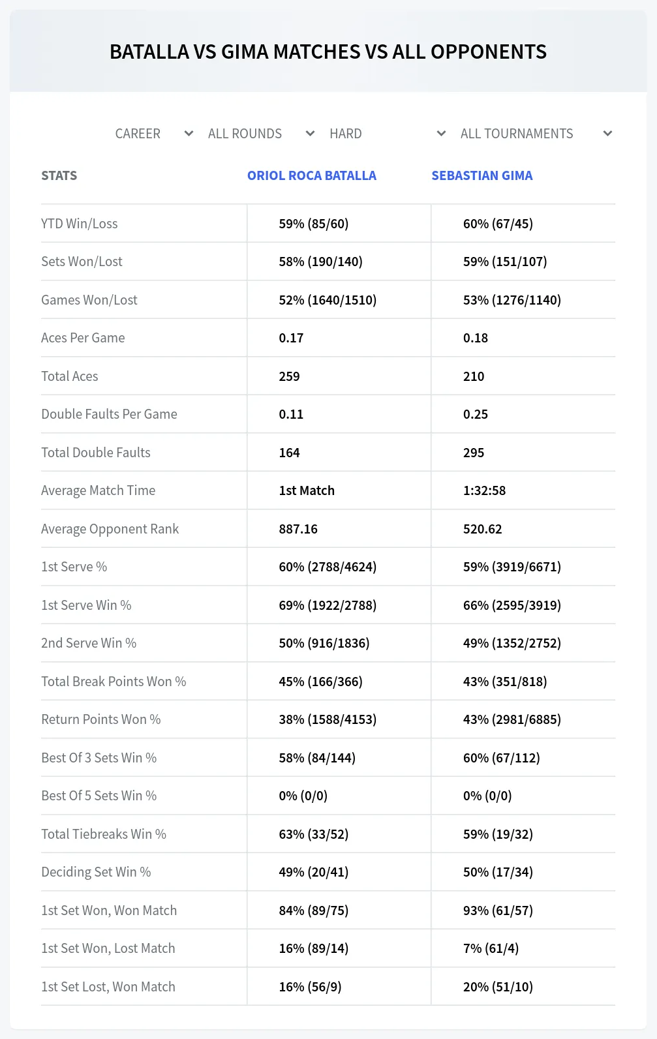Click Gima's Return Points Won % value

tap(512, 719)
